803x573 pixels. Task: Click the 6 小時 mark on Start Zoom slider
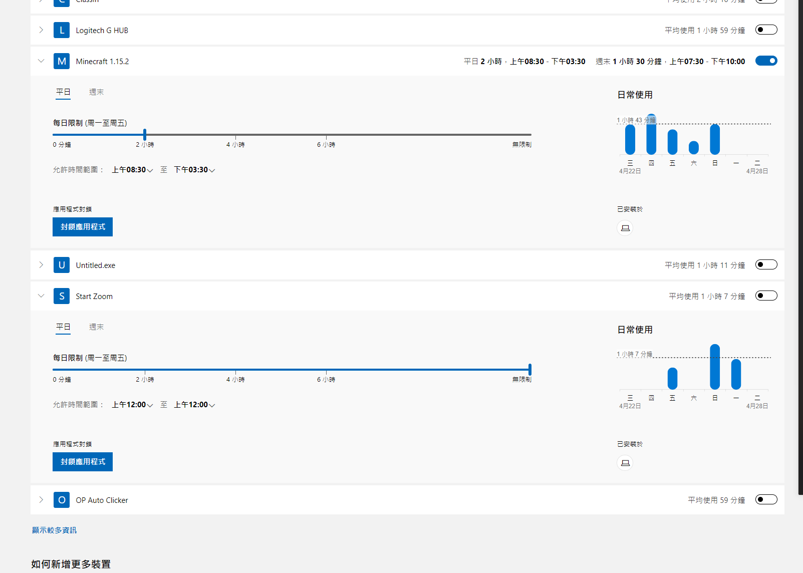pos(326,380)
